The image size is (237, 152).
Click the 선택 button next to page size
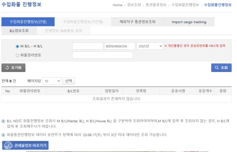pyautogui.click(x=69, y=81)
